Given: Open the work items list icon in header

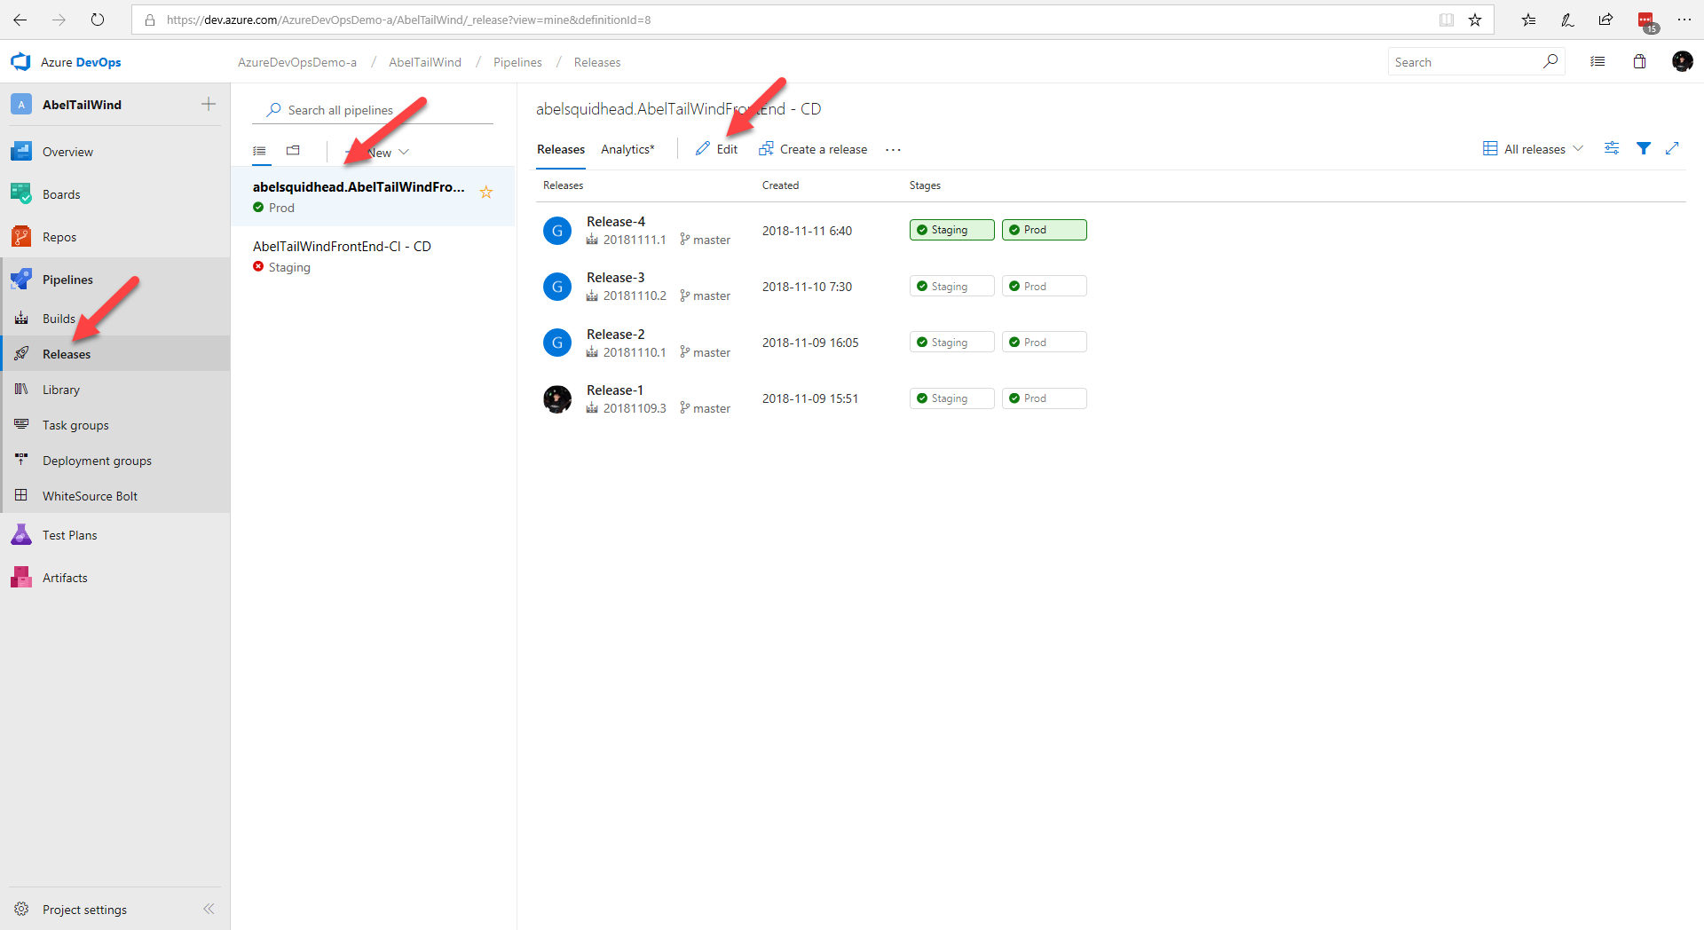Looking at the screenshot, I should [1597, 61].
